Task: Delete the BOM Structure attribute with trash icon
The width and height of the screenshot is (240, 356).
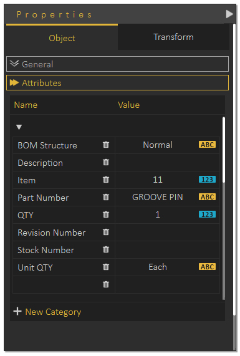Action: 106,145
